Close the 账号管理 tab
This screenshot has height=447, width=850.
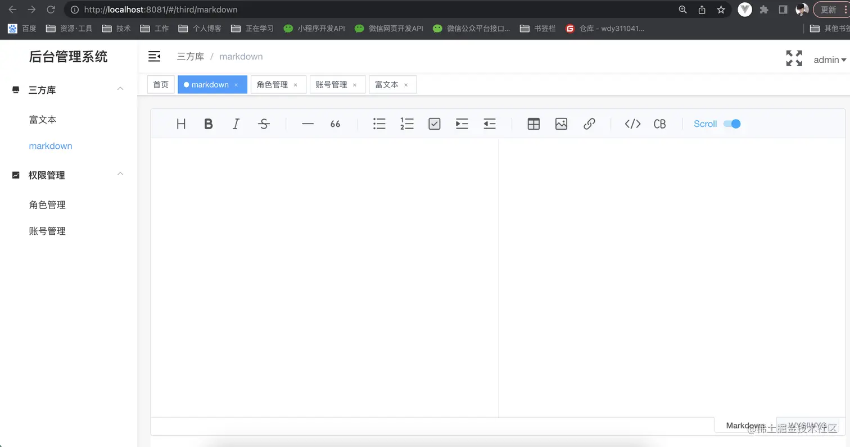pos(355,85)
